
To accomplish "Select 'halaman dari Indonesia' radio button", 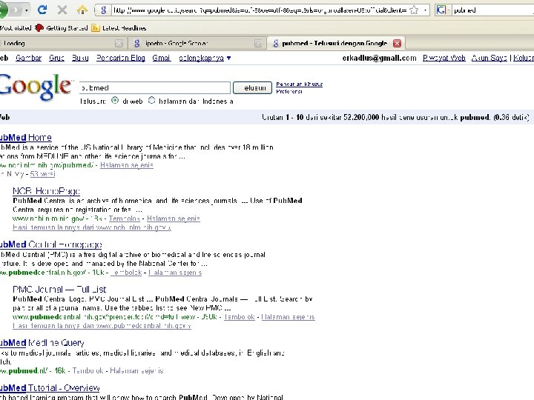I will coord(151,101).
